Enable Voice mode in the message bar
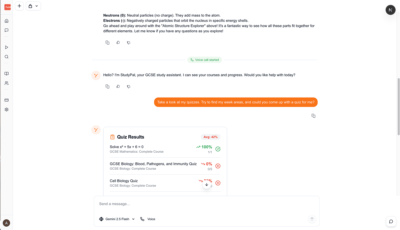Screen dimensions: 400x230 click(x=148, y=219)
